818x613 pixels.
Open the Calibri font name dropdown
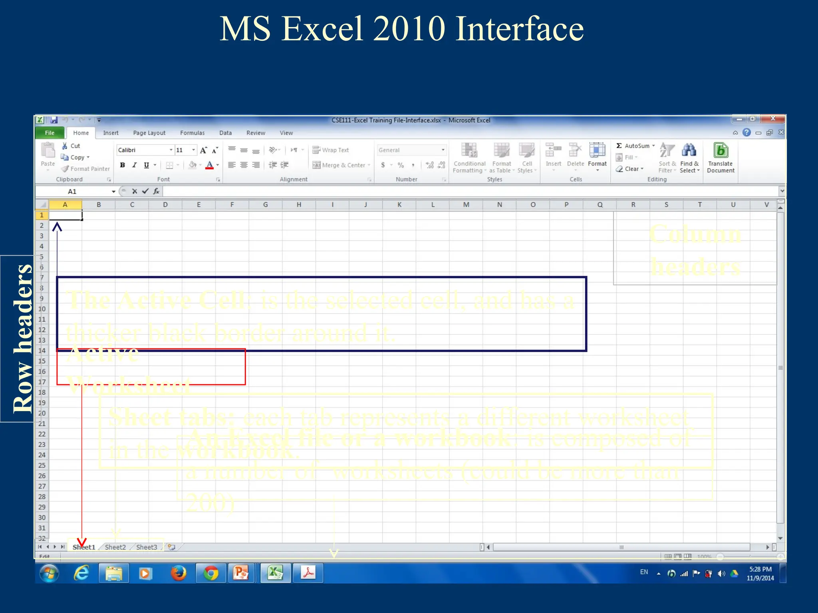tap(171, 150)
